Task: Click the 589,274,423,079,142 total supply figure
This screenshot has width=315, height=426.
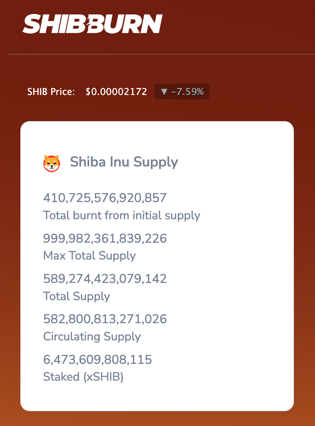Action: click(105, 279)
